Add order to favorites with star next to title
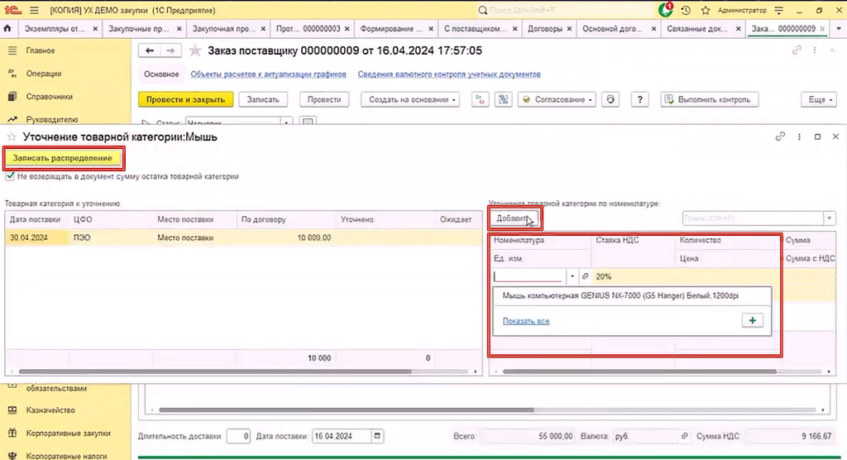 [x=195, y=50]
